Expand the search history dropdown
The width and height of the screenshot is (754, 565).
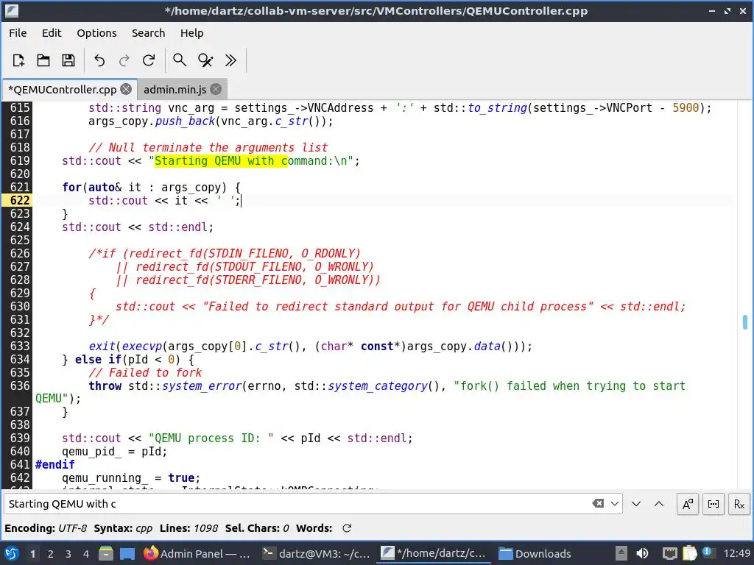point(615,503)
